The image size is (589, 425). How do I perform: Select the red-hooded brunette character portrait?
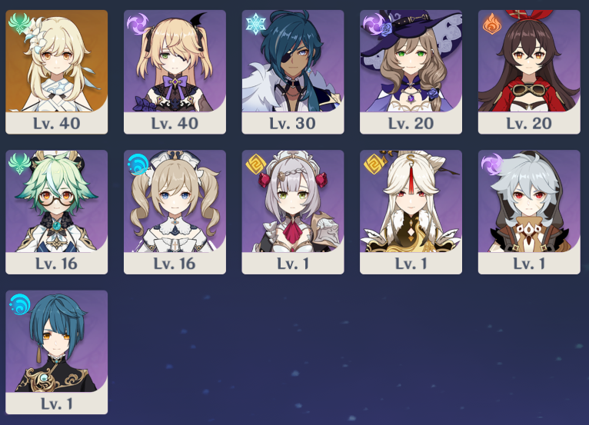point(529,61)
